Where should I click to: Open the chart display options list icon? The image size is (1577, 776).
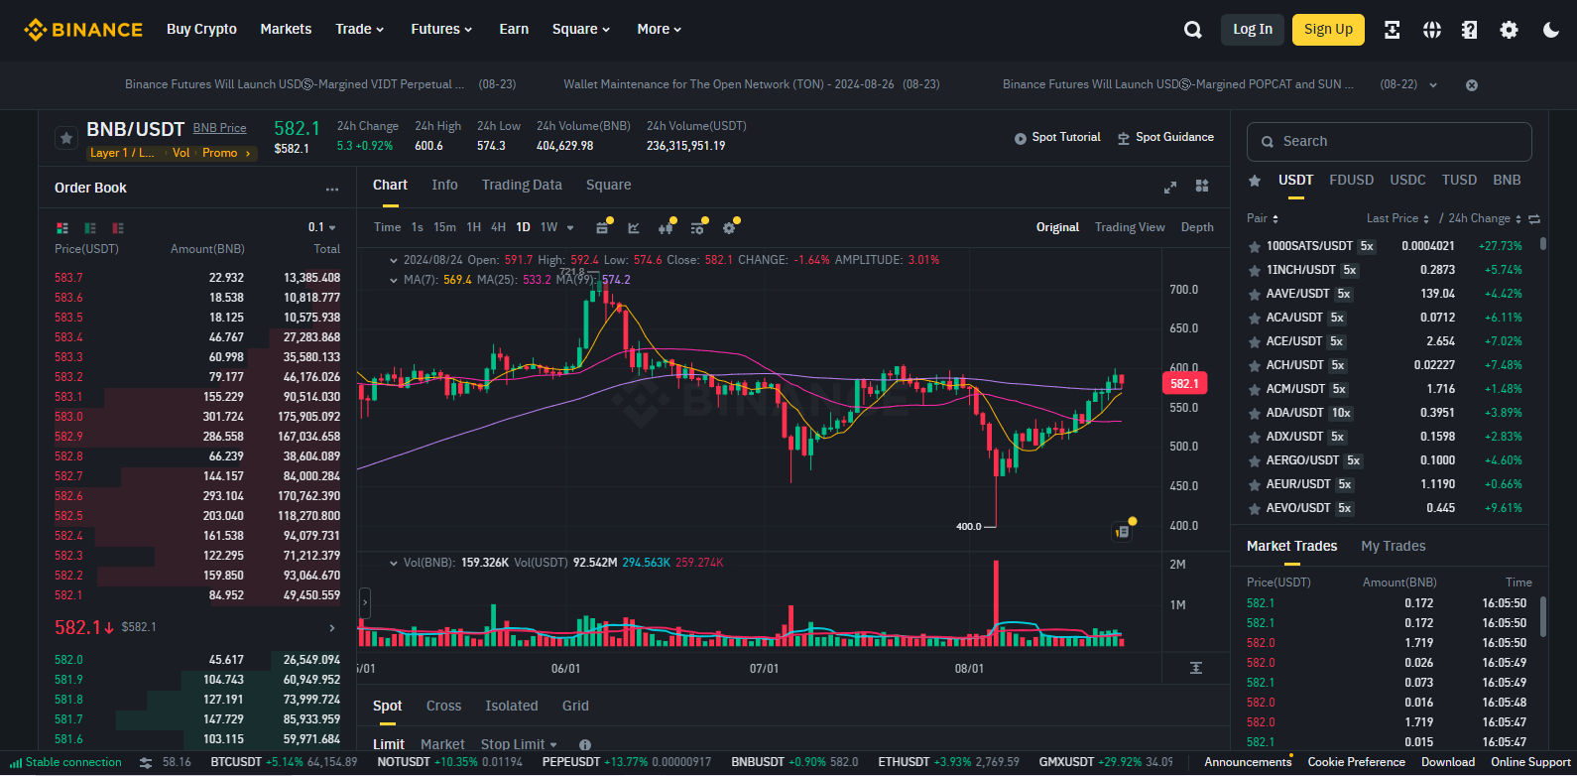pos(698,227)
